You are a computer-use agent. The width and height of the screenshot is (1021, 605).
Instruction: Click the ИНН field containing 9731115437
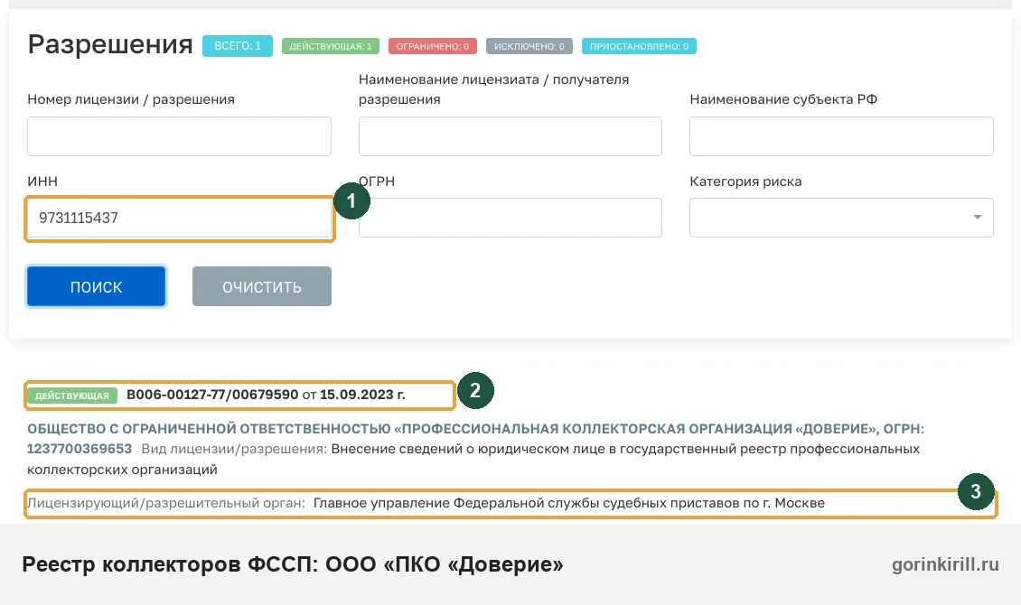pyautogui.click(x=179, y=218)
